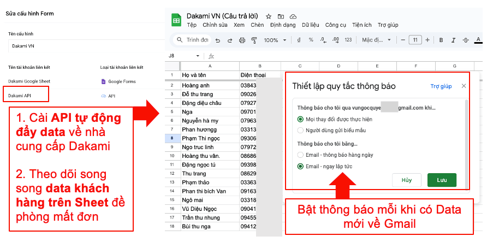The width and height of the screenshot is (487, 242).
Task: Click the fx formula icon
Action: point(211,56)
